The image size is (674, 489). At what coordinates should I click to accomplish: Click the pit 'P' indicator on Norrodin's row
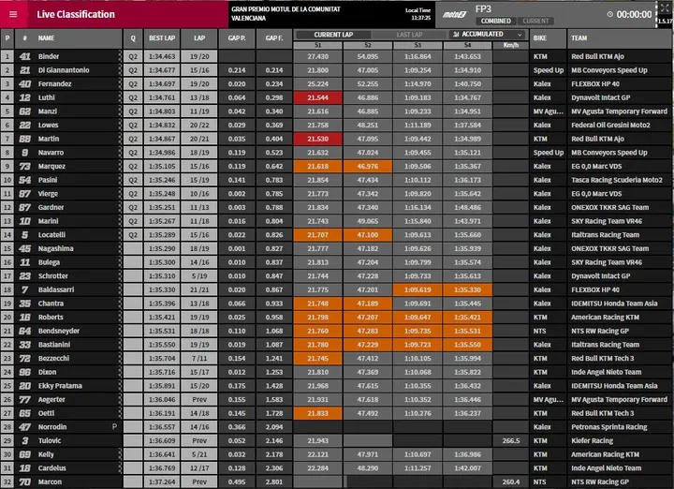pos(114,426)
